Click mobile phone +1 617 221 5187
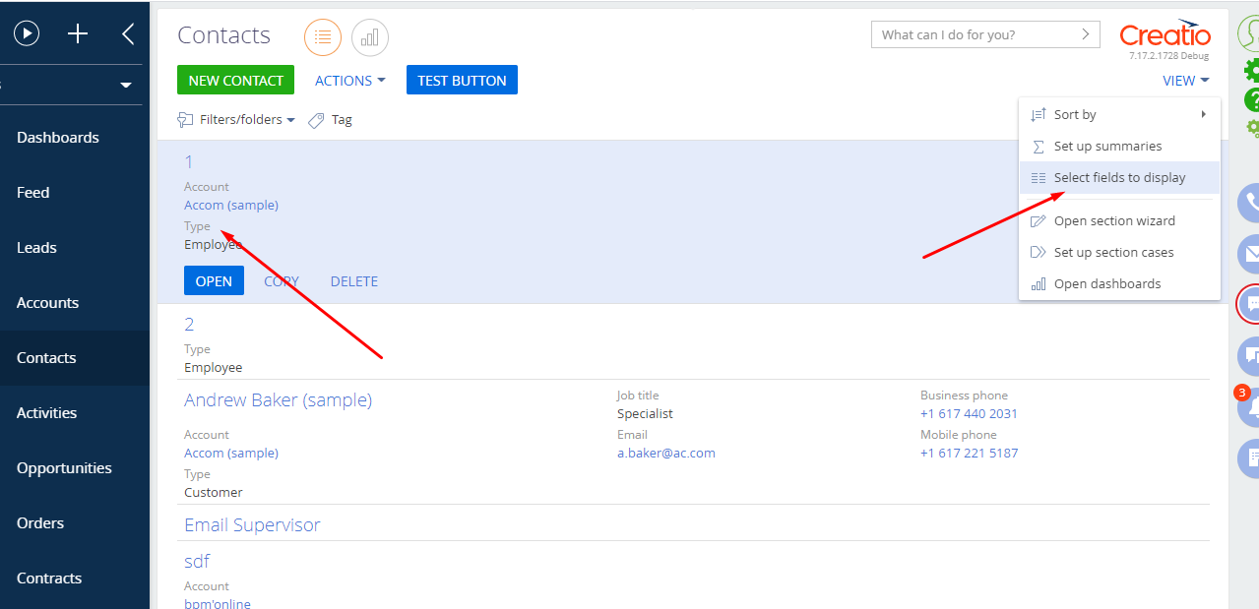Screen dimensions: 1259x609 (x=969, y=454)
